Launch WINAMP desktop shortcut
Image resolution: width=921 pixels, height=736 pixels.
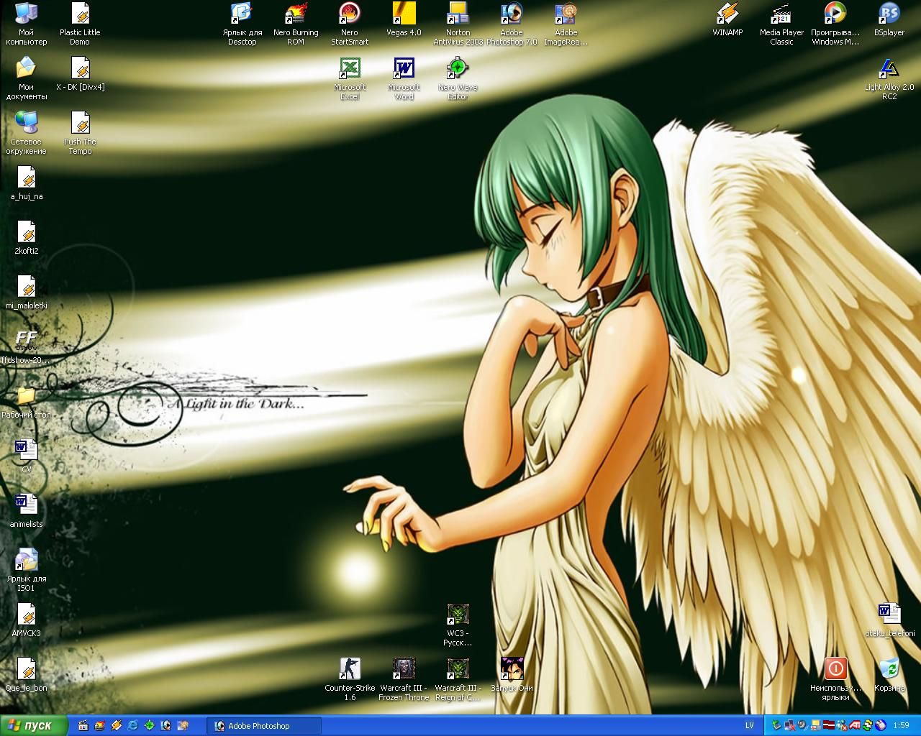point(727,20)
